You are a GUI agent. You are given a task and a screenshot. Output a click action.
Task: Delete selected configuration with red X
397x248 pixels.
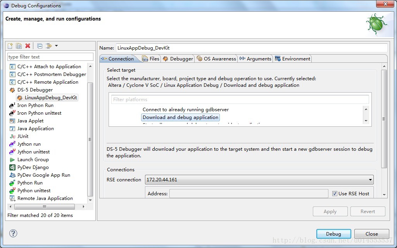[28, 46]
